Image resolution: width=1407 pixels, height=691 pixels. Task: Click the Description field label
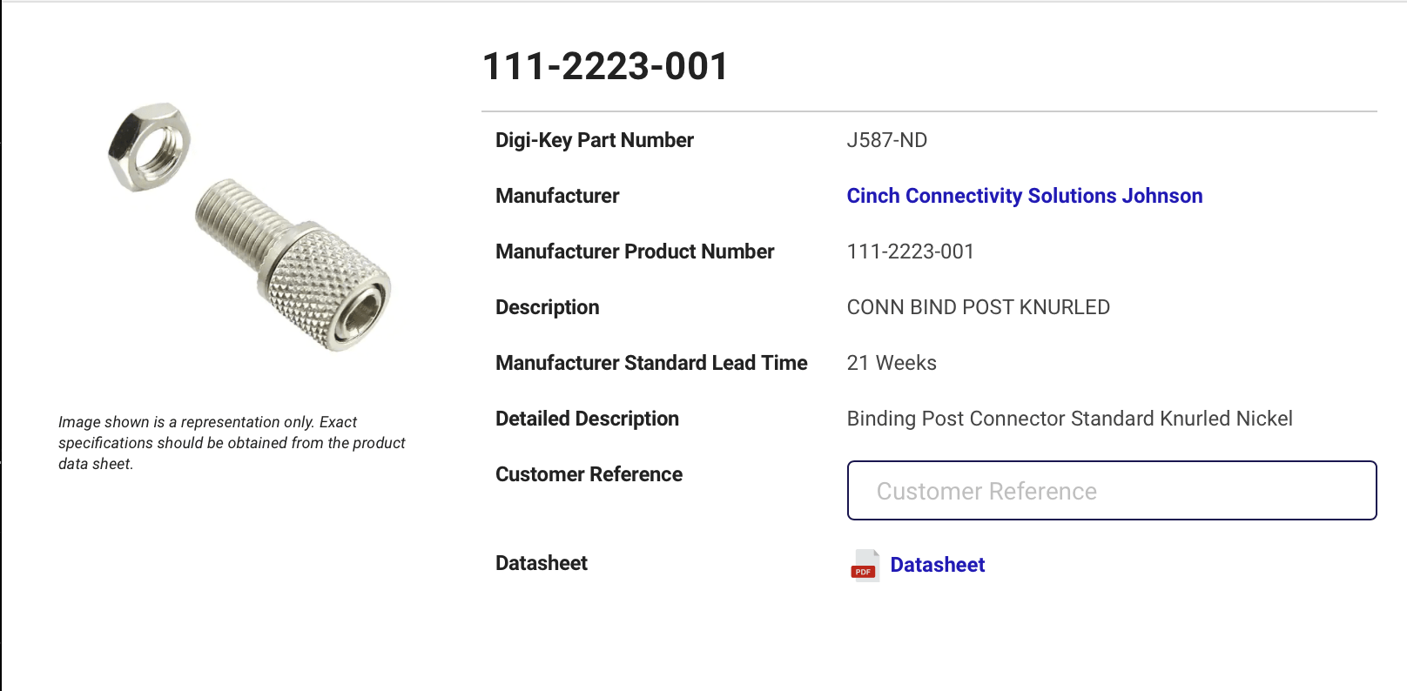click(548, 307)
